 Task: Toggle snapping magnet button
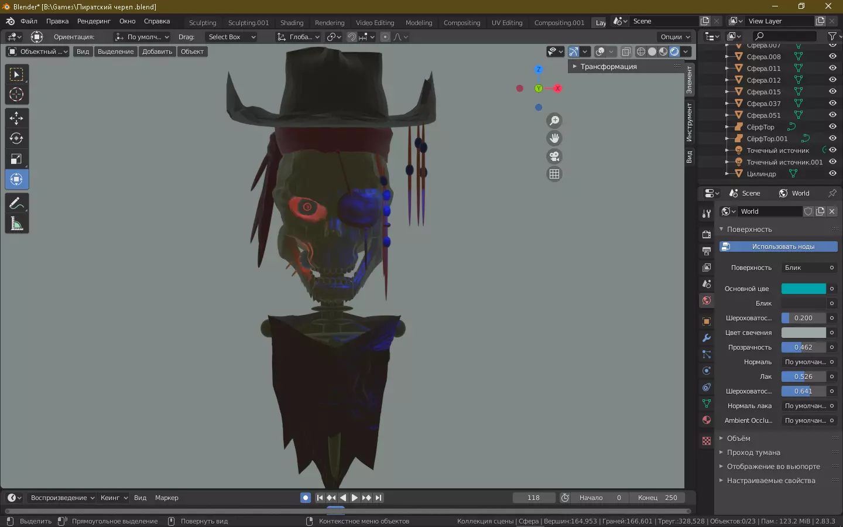(352, 37)
